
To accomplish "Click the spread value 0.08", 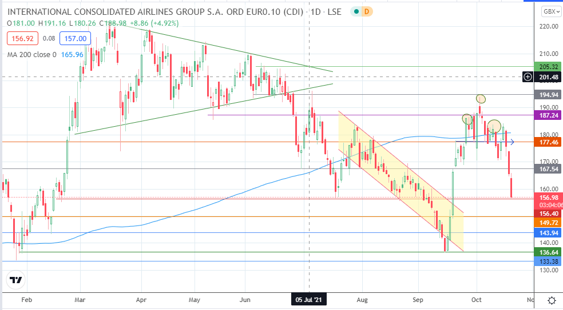I will pos(49,38).
